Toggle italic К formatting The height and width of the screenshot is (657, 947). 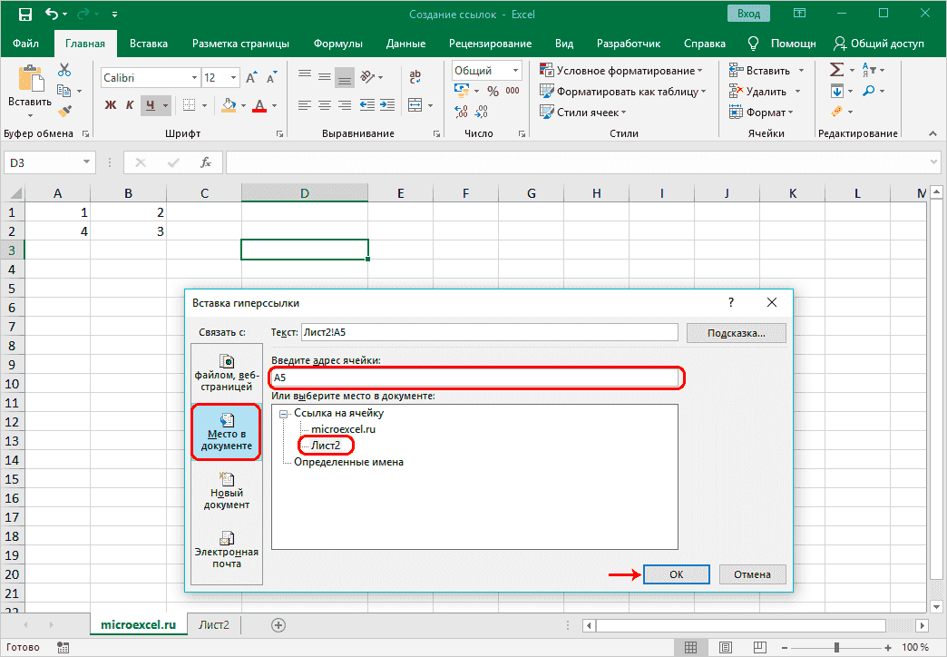point(132,105)
